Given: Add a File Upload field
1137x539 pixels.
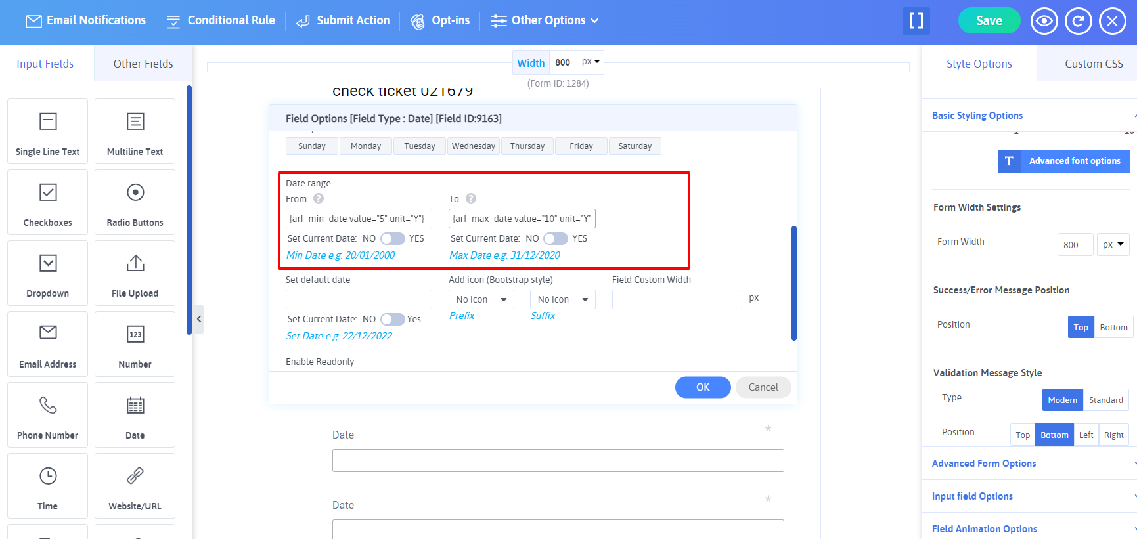Looking at the screenshot, I should [x=135, y=272].
